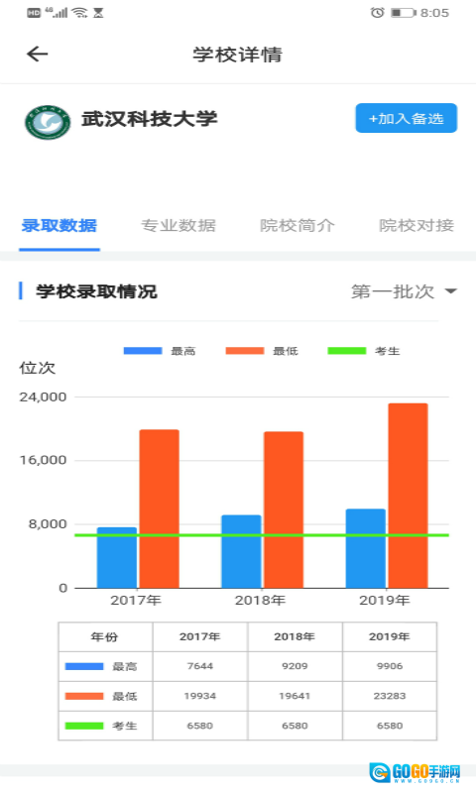
Task: Expand batch list with the triangle arrow
Action: click(450, 291)
